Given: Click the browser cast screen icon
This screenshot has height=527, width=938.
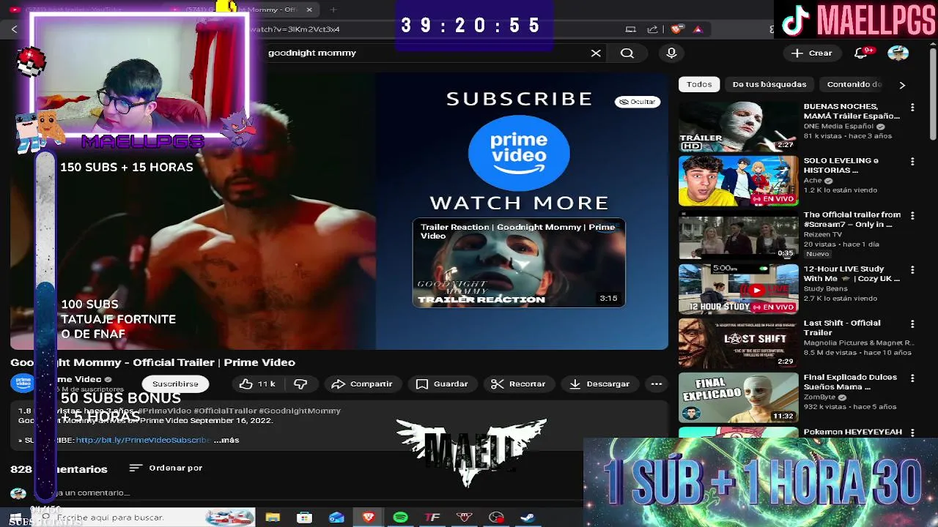Looking at the screenshot, I should (630, 29).
